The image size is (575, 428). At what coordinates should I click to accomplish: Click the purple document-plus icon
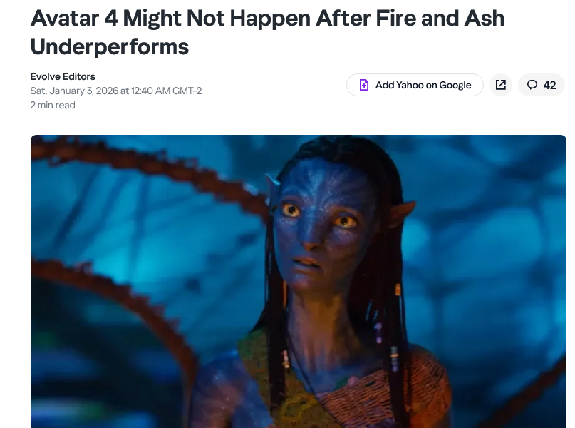(x=364, y=85)
